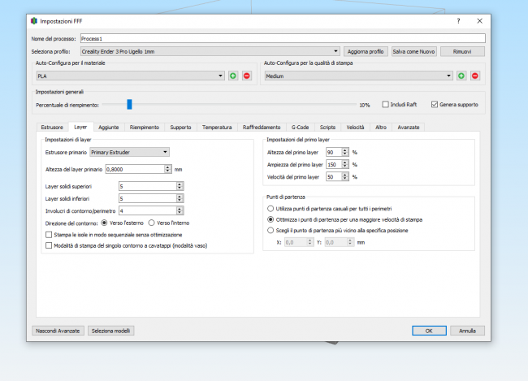Click the infill percentage slider handle
The image size is (528, 381).
pyautogui.click(x=129, y=104)
